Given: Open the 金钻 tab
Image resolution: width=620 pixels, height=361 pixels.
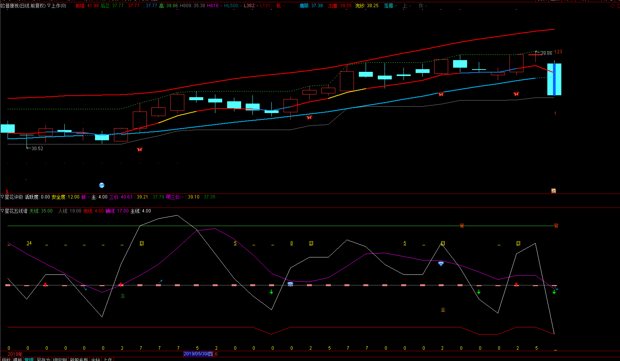Looking at the screenshot, I should (x=96, y=359).
